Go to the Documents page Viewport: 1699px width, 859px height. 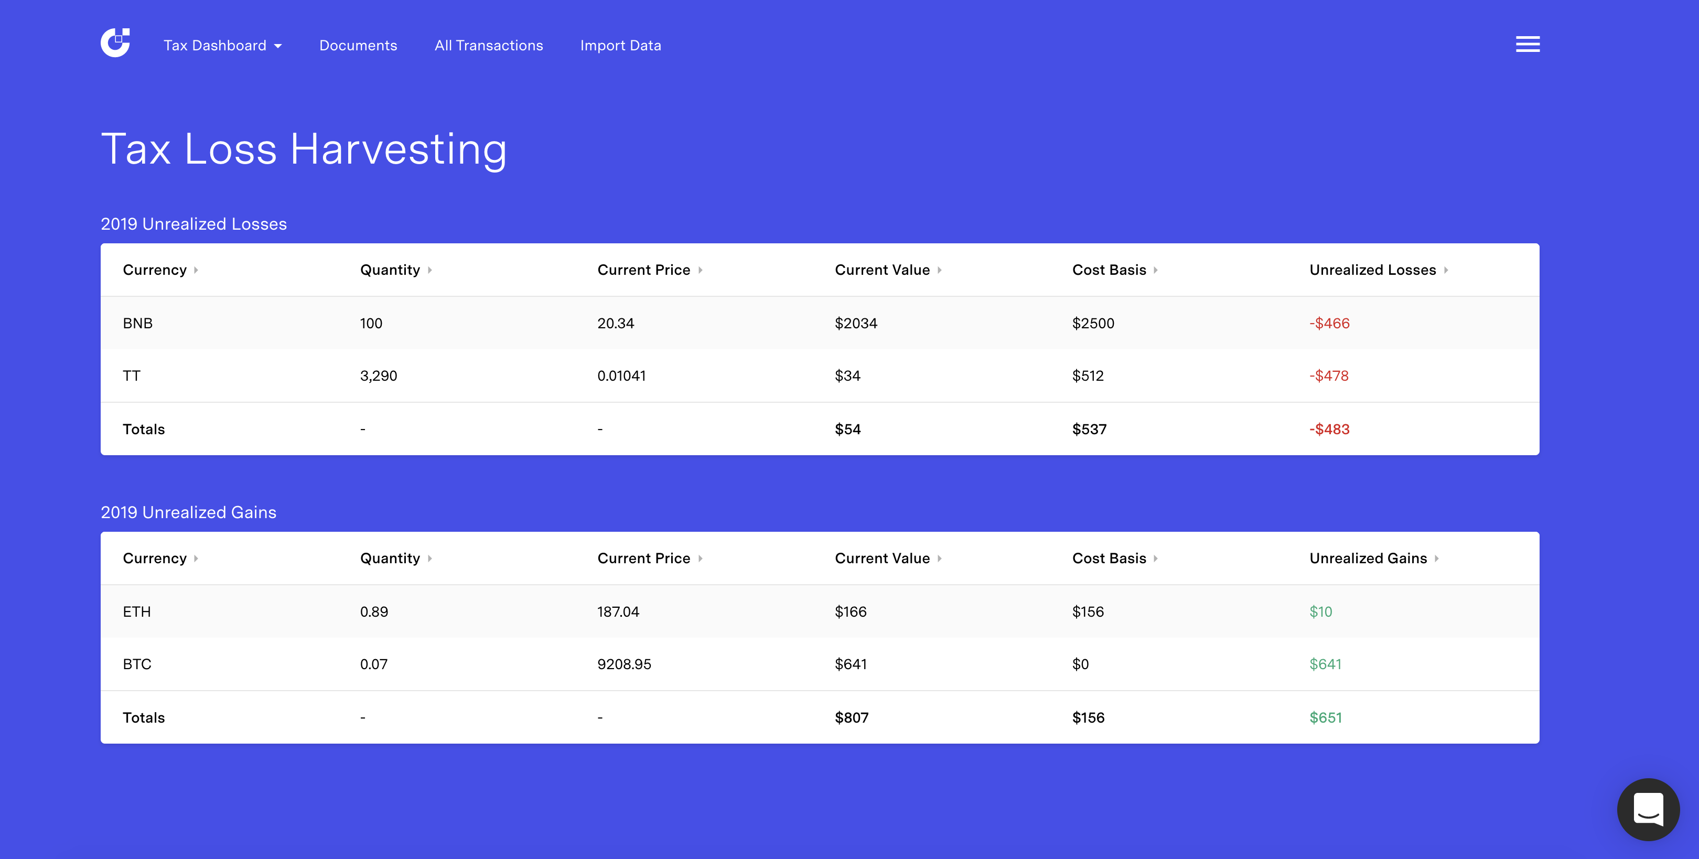click(x=358, y=46)
